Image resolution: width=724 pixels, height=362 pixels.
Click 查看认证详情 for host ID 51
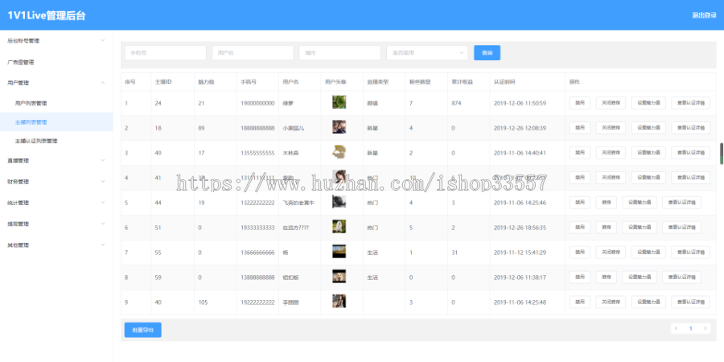click(681, 227)
